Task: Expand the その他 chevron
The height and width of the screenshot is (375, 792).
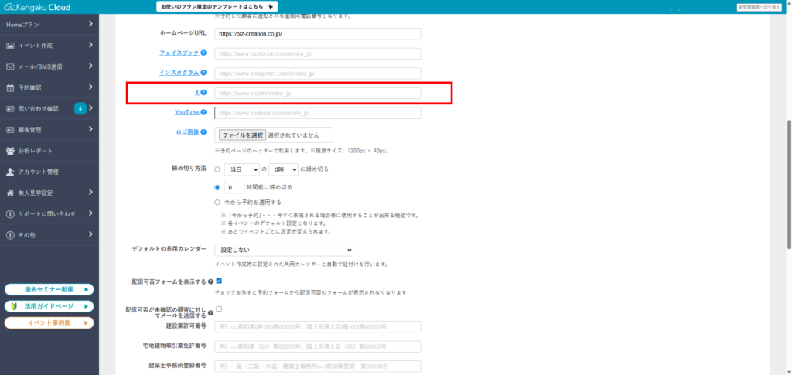Action: pyautogui.click(x=90, y=234)
